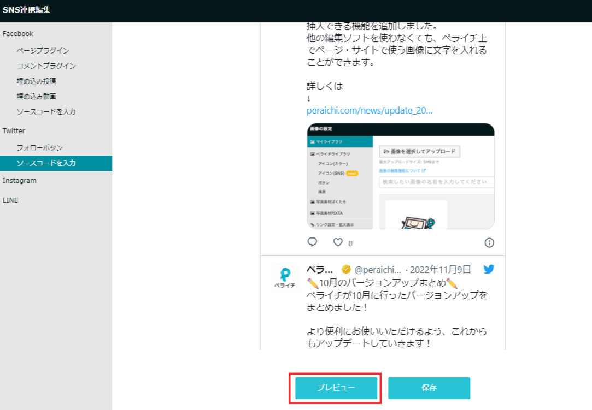The height and width of the screenshot is (410, 592).
Task: Click the 保存 button
Action: click(x=429, y=388)
